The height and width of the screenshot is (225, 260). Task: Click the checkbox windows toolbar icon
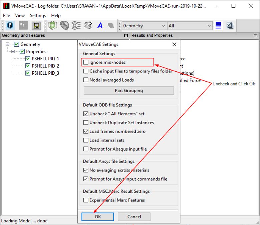point(230,25)
